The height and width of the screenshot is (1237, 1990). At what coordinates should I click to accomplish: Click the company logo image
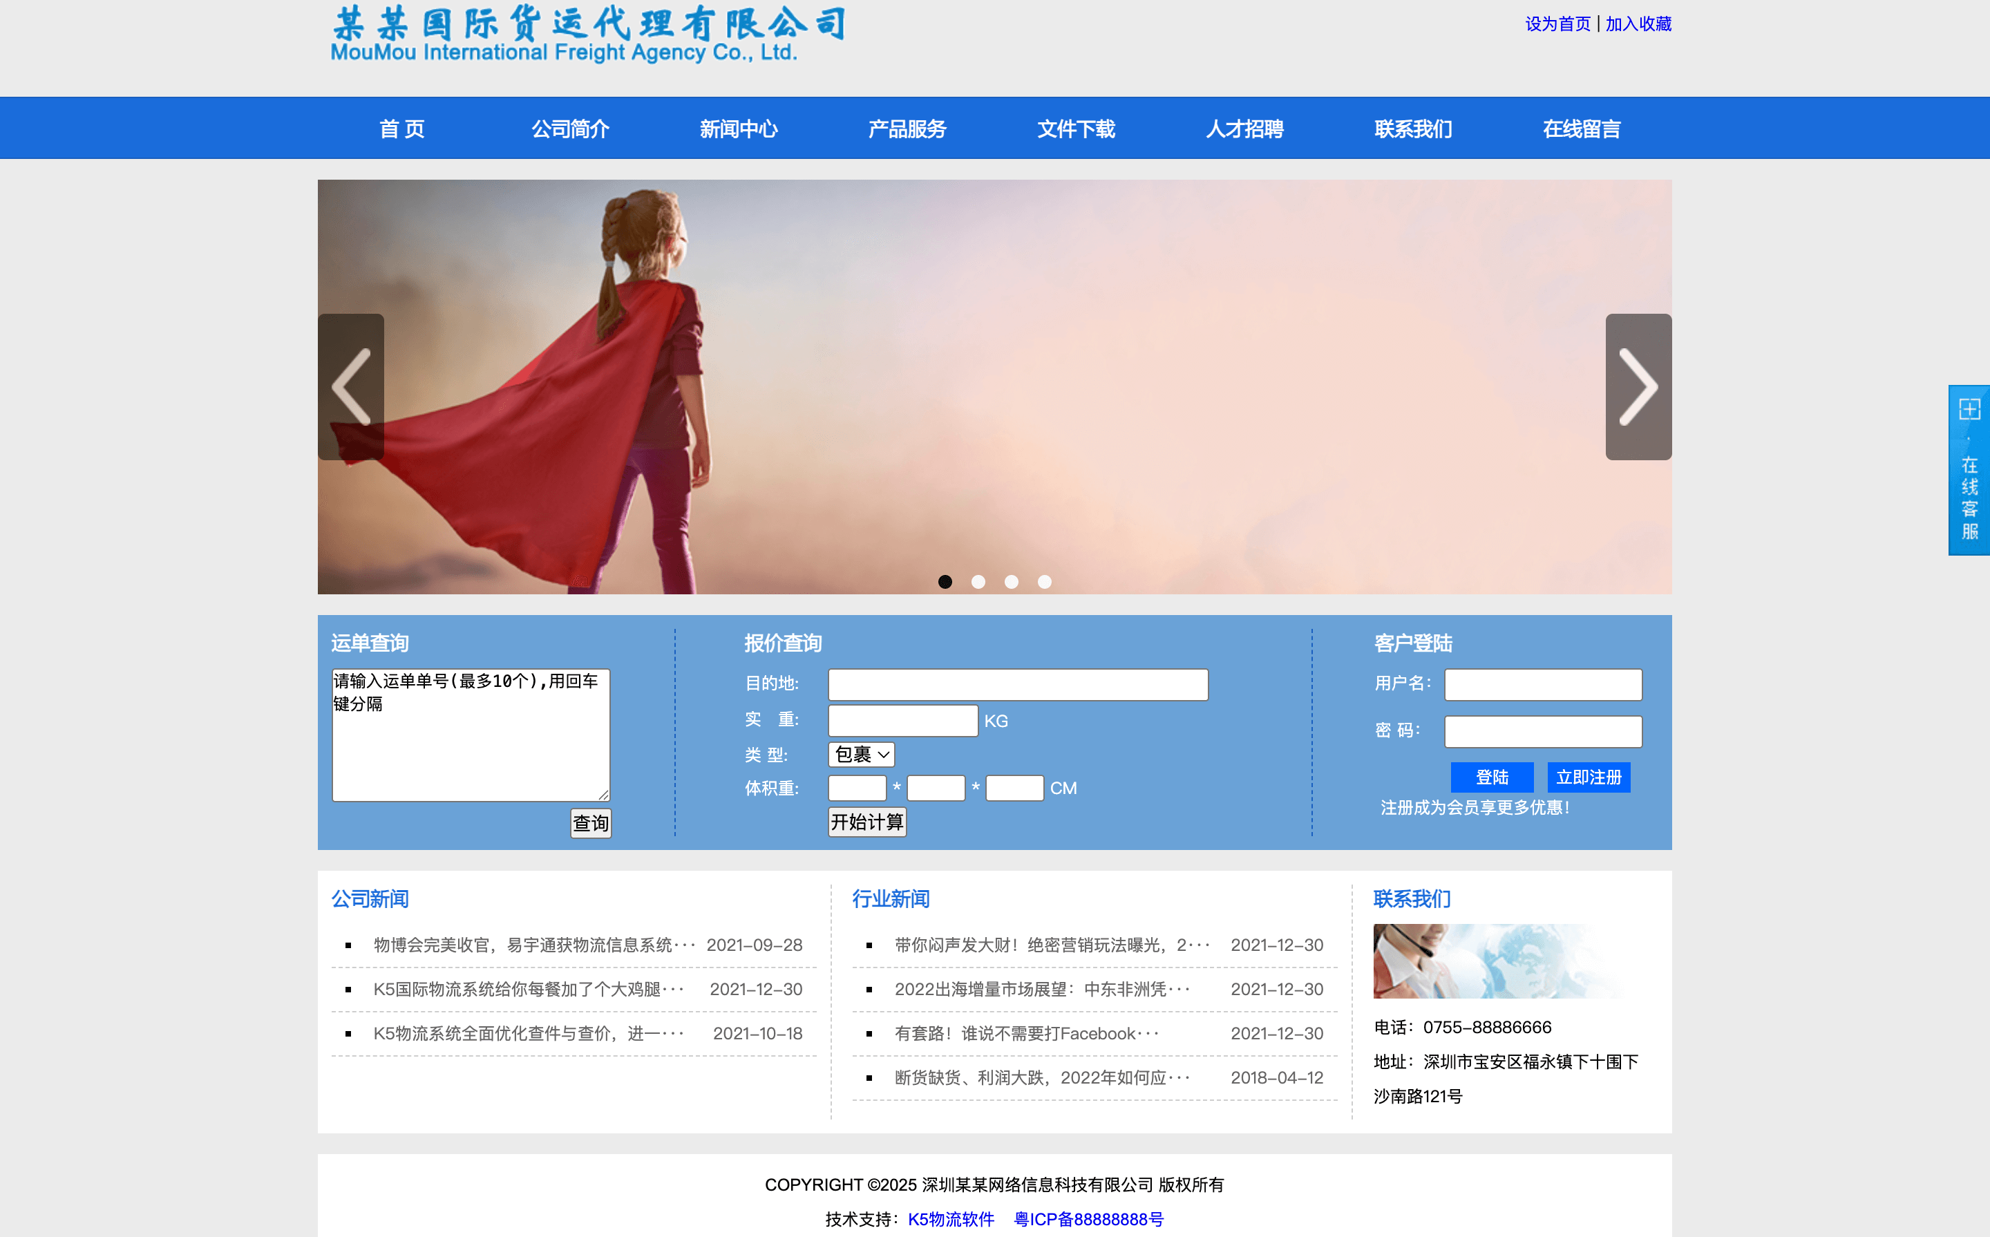(585, 37)
